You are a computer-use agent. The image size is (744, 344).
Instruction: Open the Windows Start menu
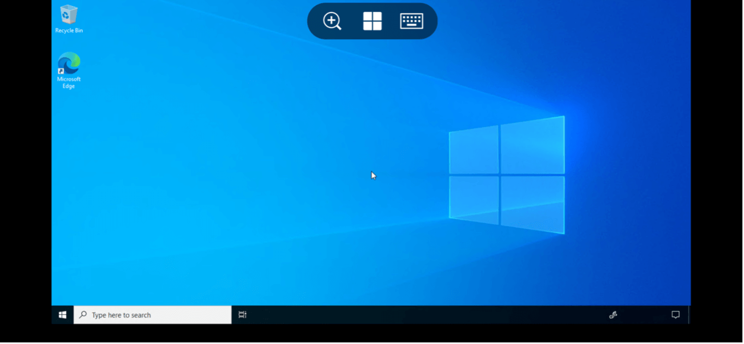63,315
